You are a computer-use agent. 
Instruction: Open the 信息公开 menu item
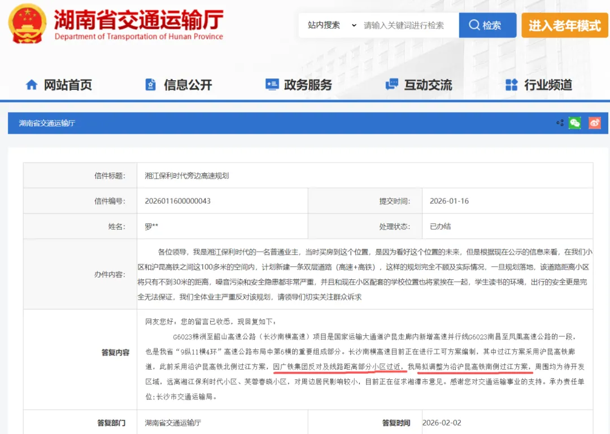(x=188, y=85)
